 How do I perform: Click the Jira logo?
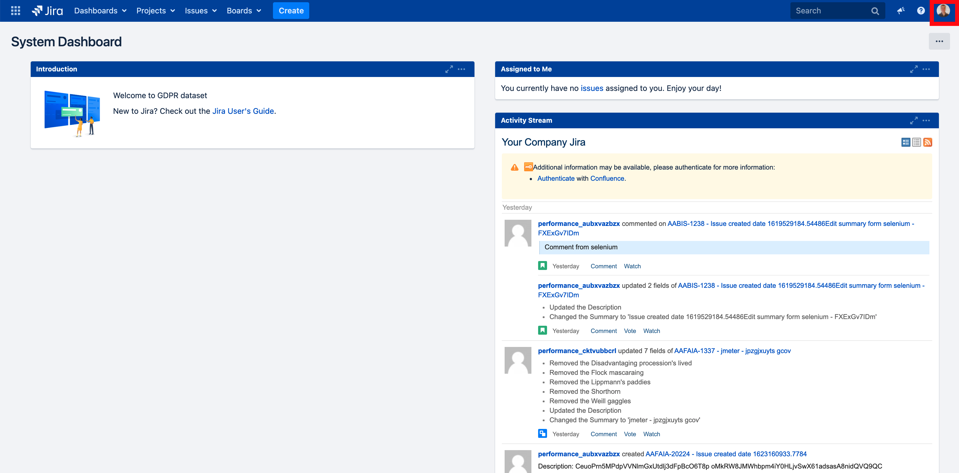click(x=47, y=11)
